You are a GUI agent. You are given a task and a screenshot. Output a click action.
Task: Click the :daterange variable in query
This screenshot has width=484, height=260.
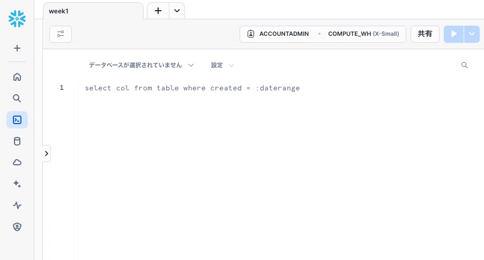278,88
